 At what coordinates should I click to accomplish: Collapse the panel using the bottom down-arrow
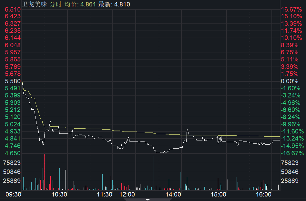pos(148,199)
